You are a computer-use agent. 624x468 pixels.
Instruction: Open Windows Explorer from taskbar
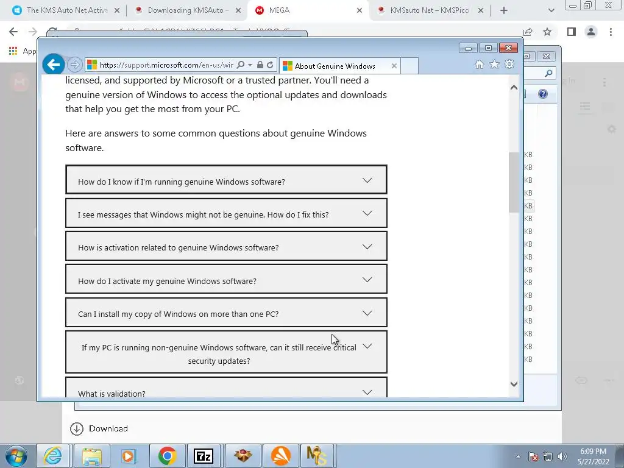92,456
